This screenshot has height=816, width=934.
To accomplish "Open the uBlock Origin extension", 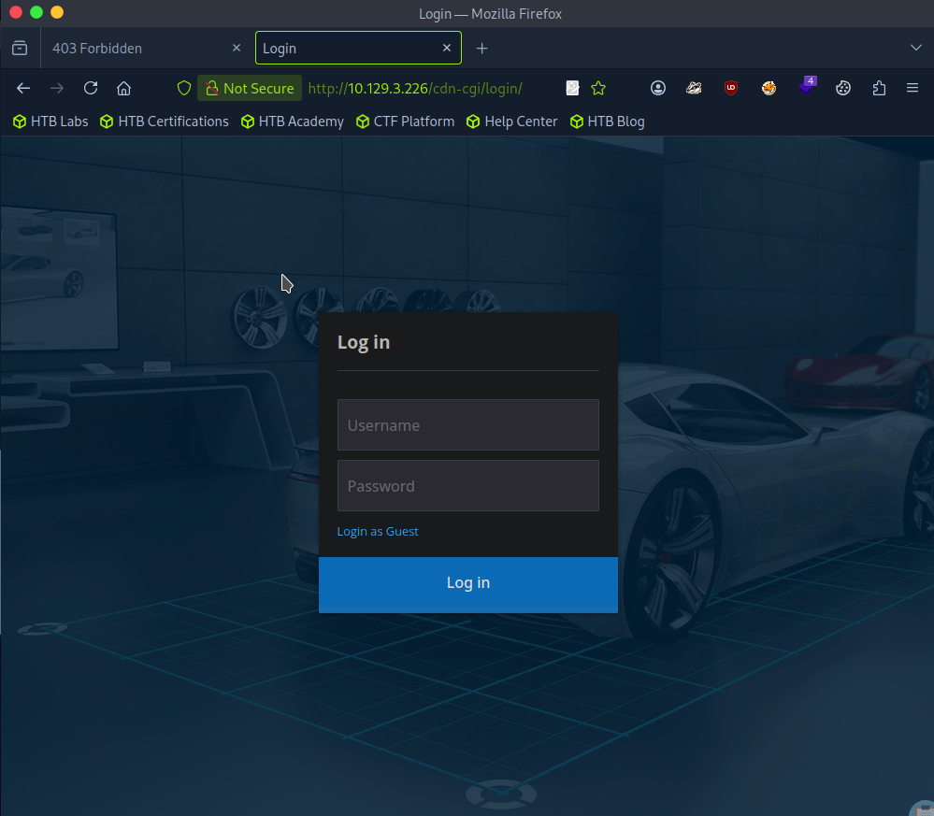I will pos(731,88).
